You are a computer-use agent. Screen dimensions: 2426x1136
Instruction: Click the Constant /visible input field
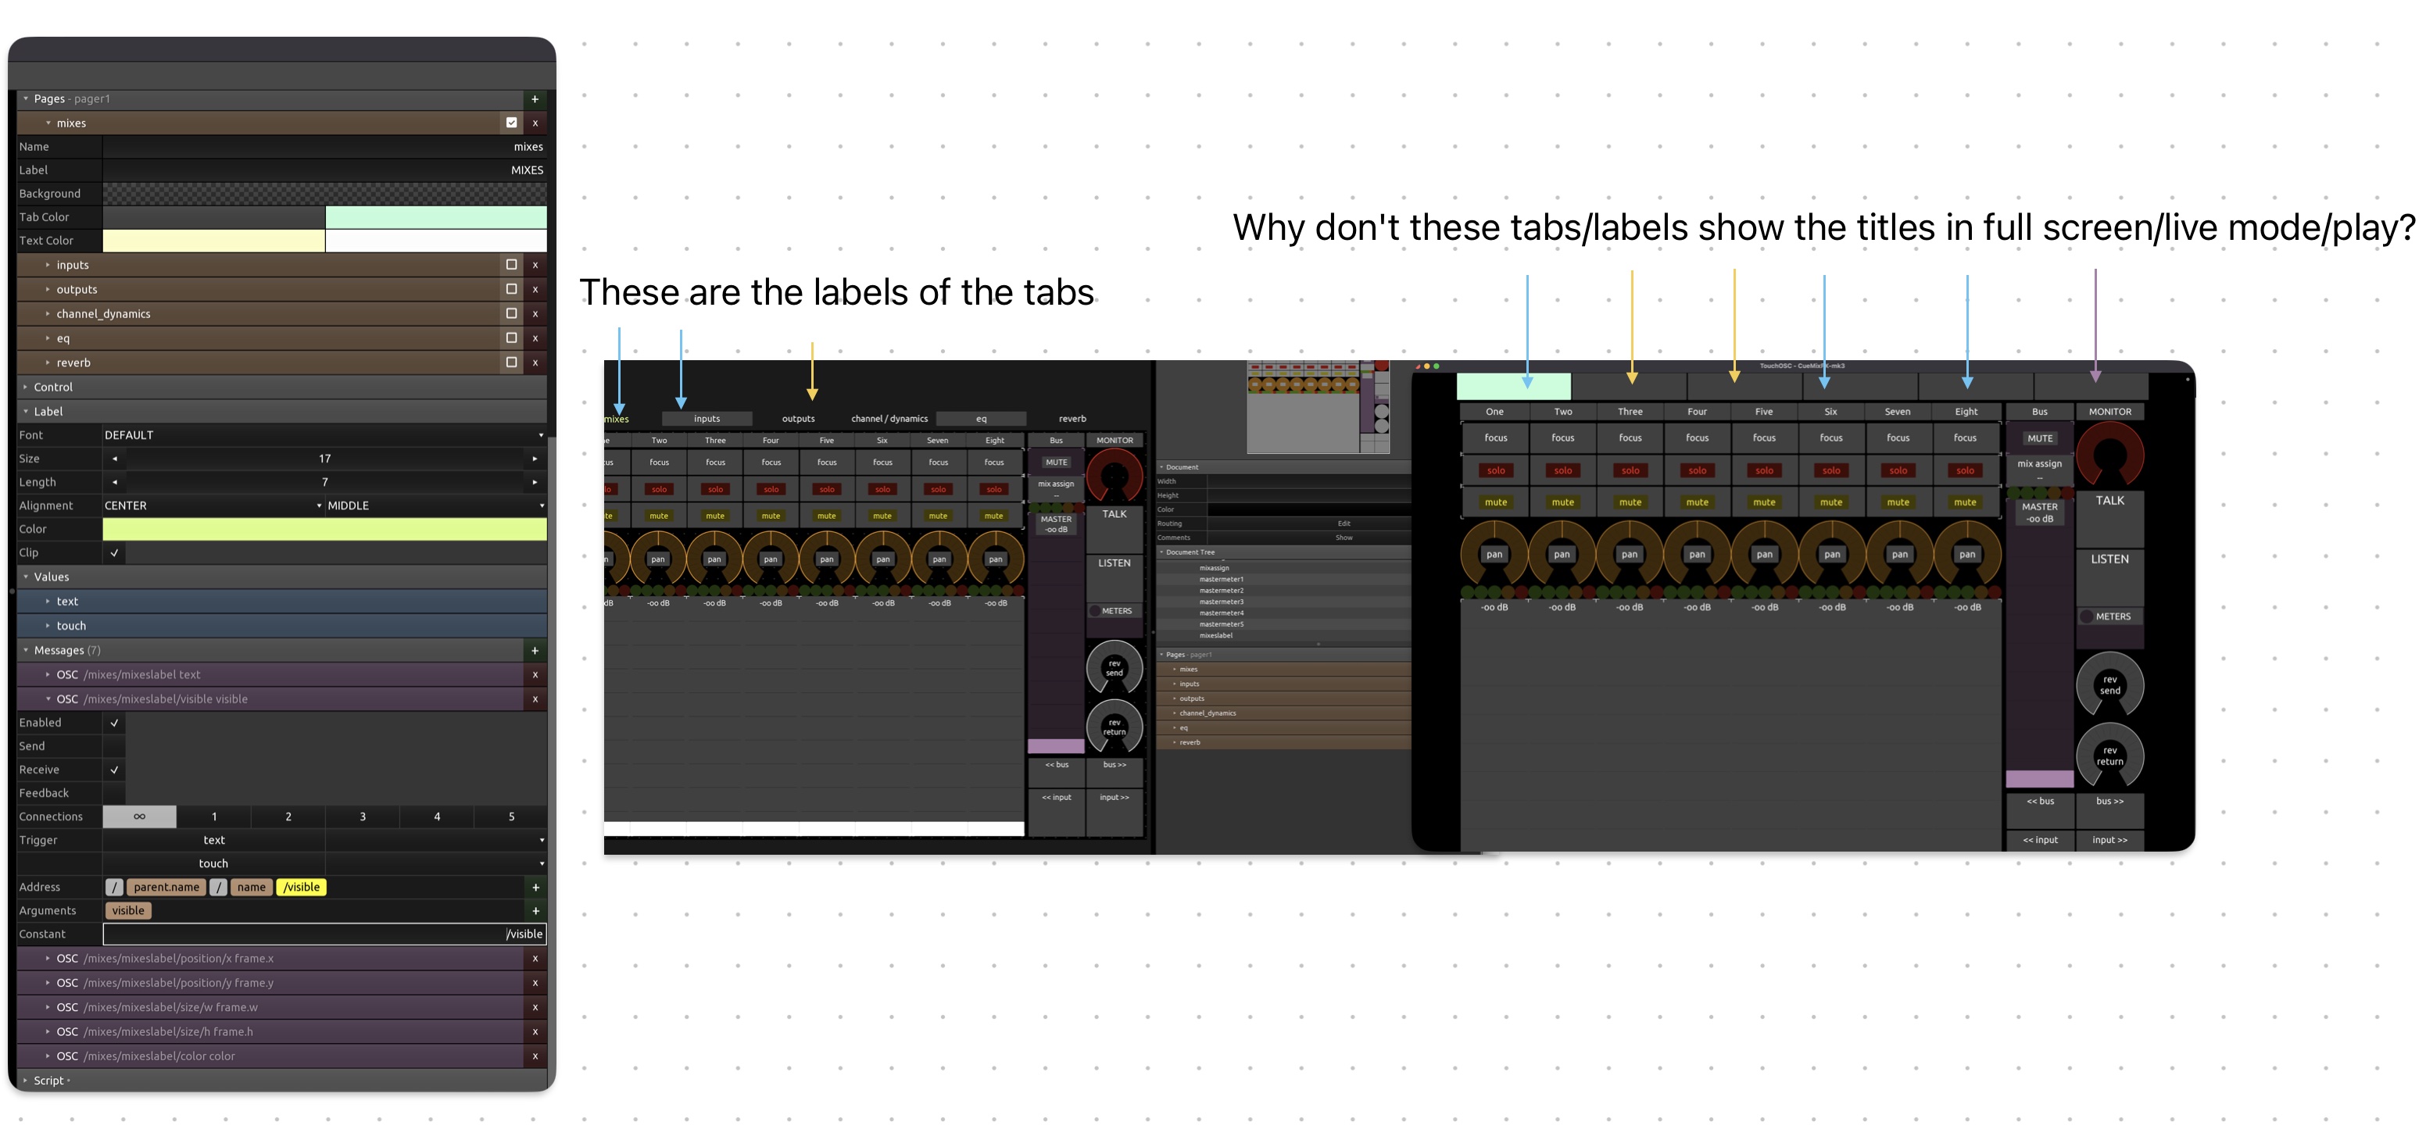(324, 934)
